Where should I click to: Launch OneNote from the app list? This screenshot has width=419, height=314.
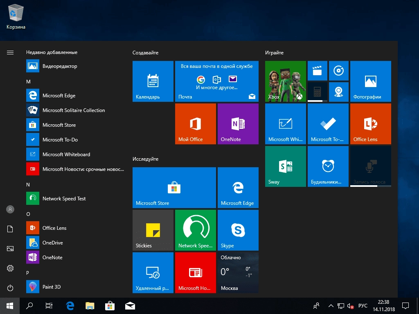click(75, 257)
